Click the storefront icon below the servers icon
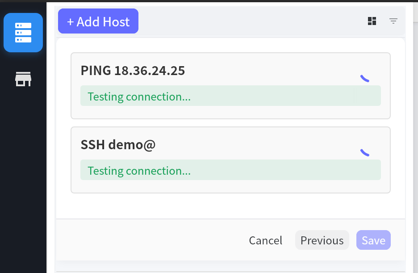The image size is (418, 273). pyautogui.click(x=23, y=79)
